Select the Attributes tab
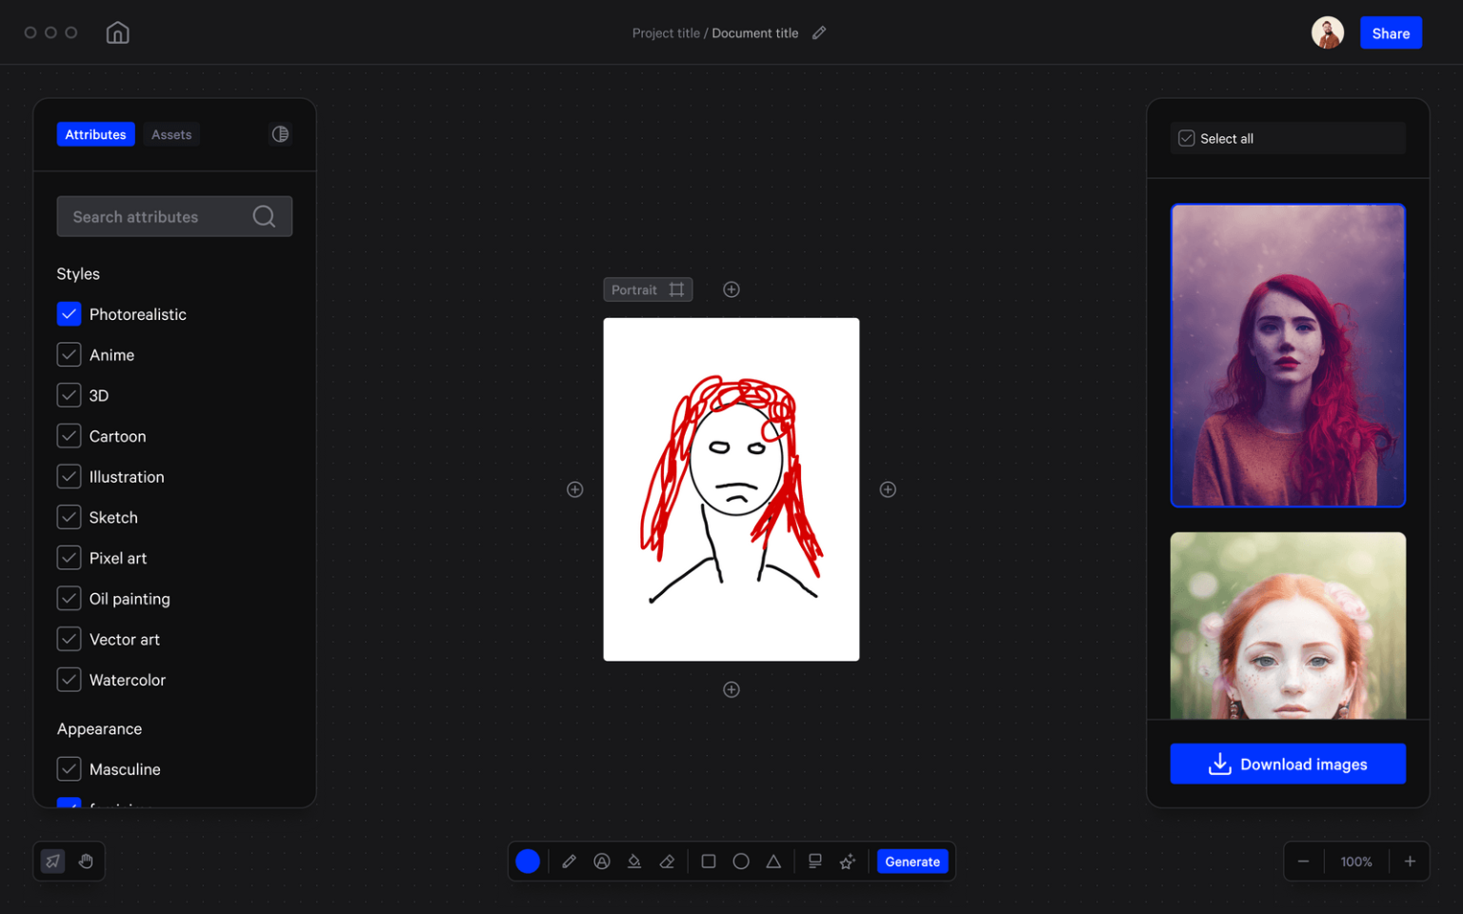 (x=95, y=134)
